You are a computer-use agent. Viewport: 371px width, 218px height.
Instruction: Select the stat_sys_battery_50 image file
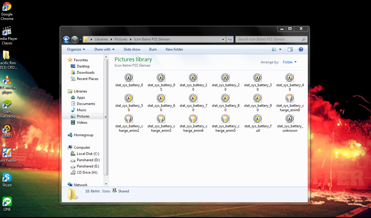(x=129, y=103)
